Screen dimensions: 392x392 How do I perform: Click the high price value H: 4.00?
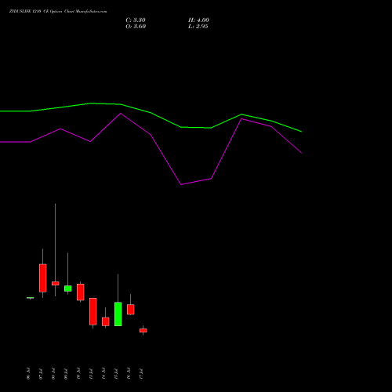(x=198, y=20)
